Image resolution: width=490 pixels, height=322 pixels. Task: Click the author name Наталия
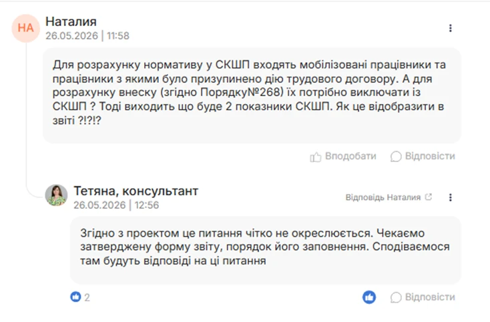71,21
